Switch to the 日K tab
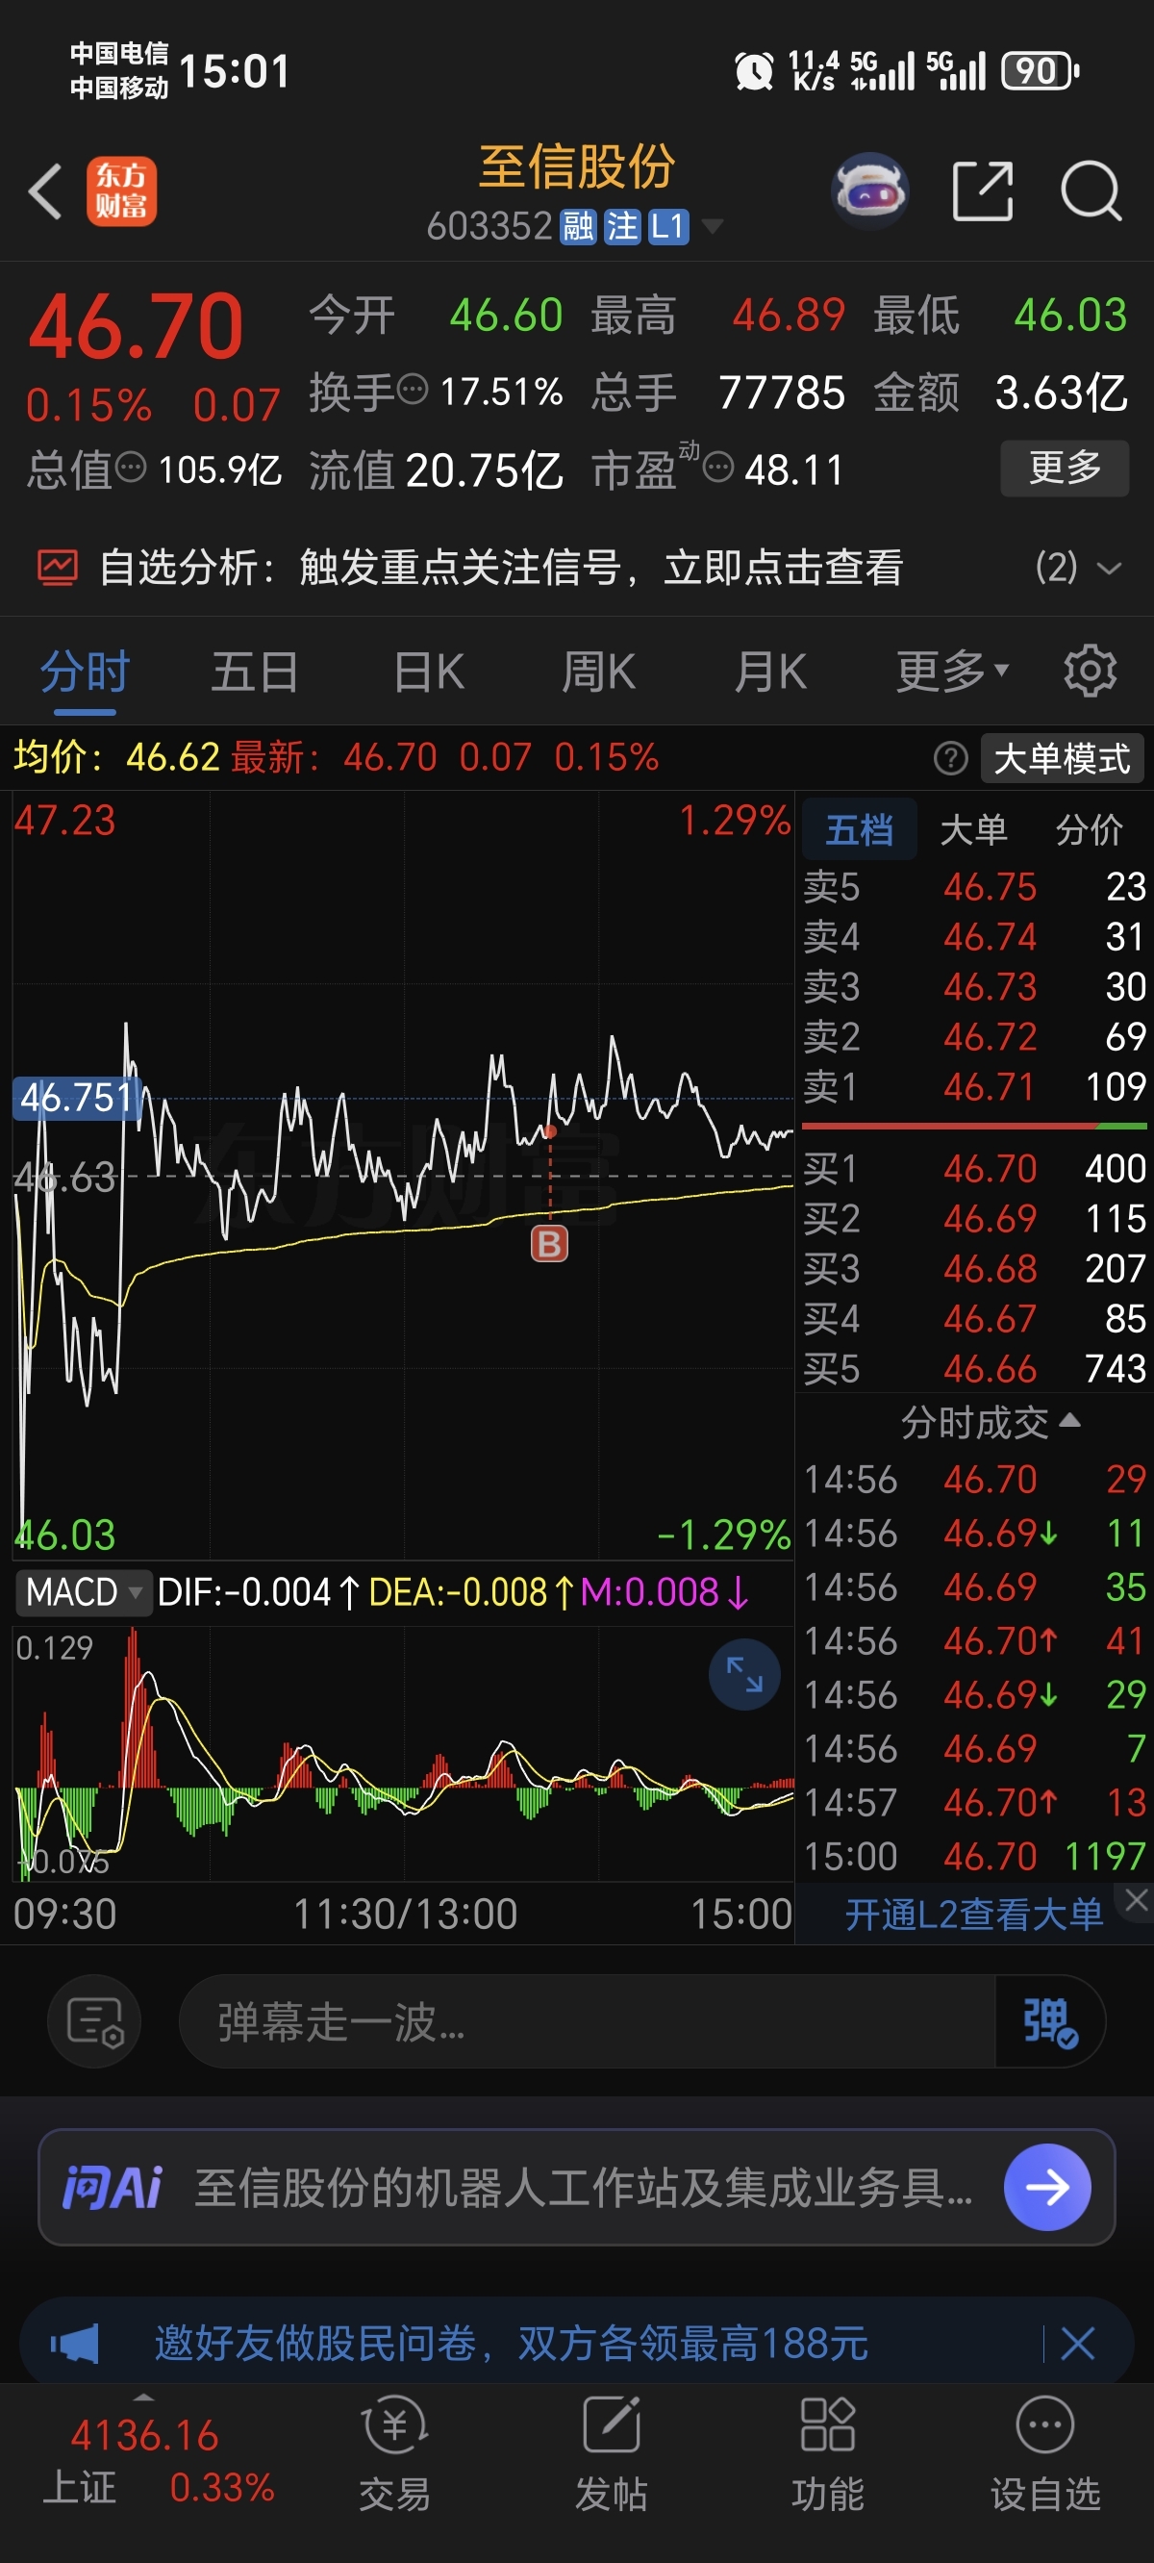 (429, 672)
